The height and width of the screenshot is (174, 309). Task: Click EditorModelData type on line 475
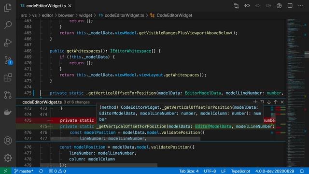pyautogui.click(x=203, y=93)
